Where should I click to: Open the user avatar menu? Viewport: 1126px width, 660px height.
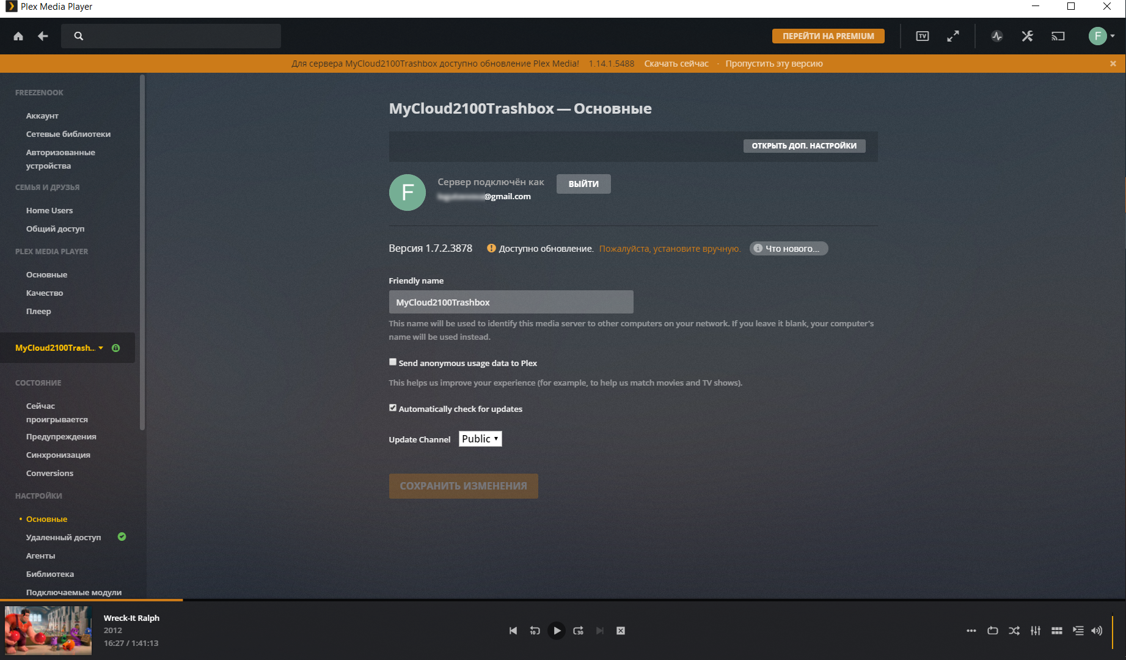click(x=1102, y=36)
